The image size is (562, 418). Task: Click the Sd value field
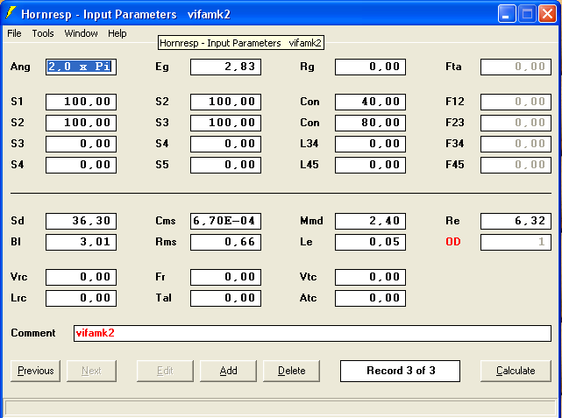coord(81,221)
